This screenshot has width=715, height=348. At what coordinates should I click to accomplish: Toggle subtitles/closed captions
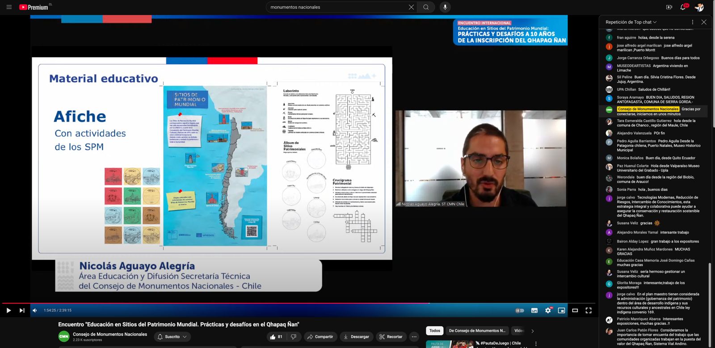[534, 310]
